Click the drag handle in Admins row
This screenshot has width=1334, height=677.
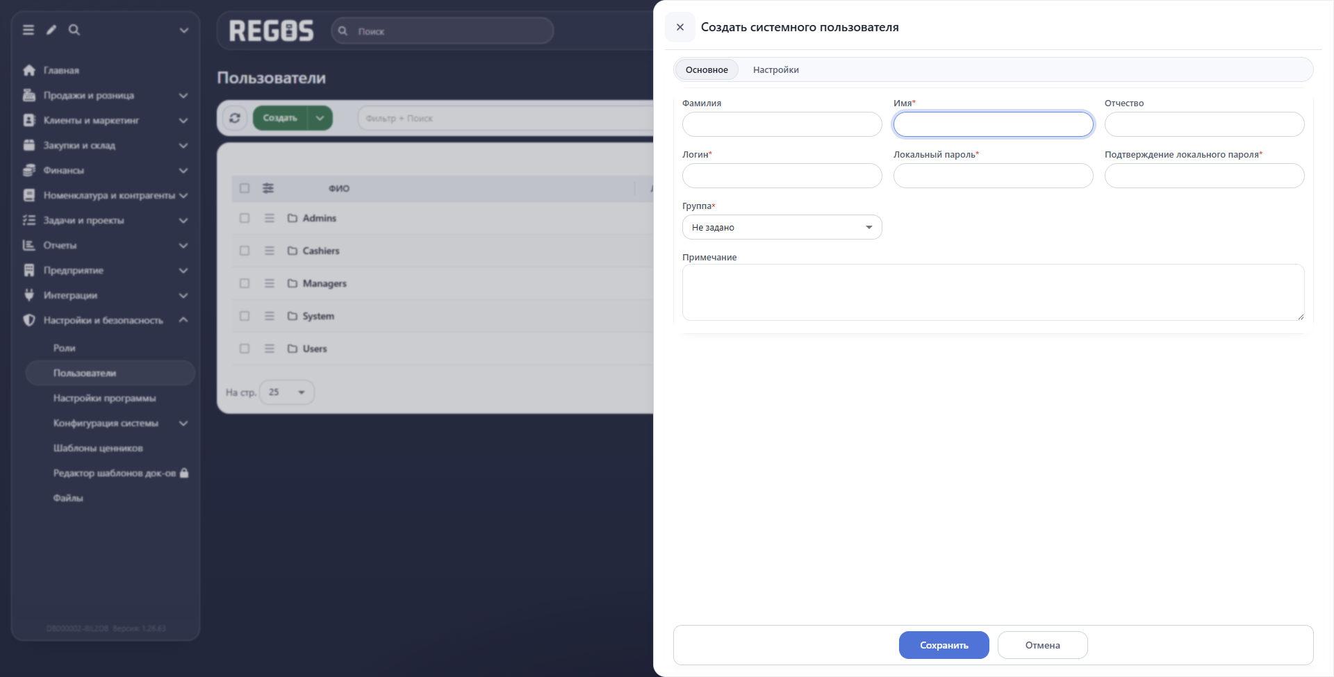(x=270, y=218)
